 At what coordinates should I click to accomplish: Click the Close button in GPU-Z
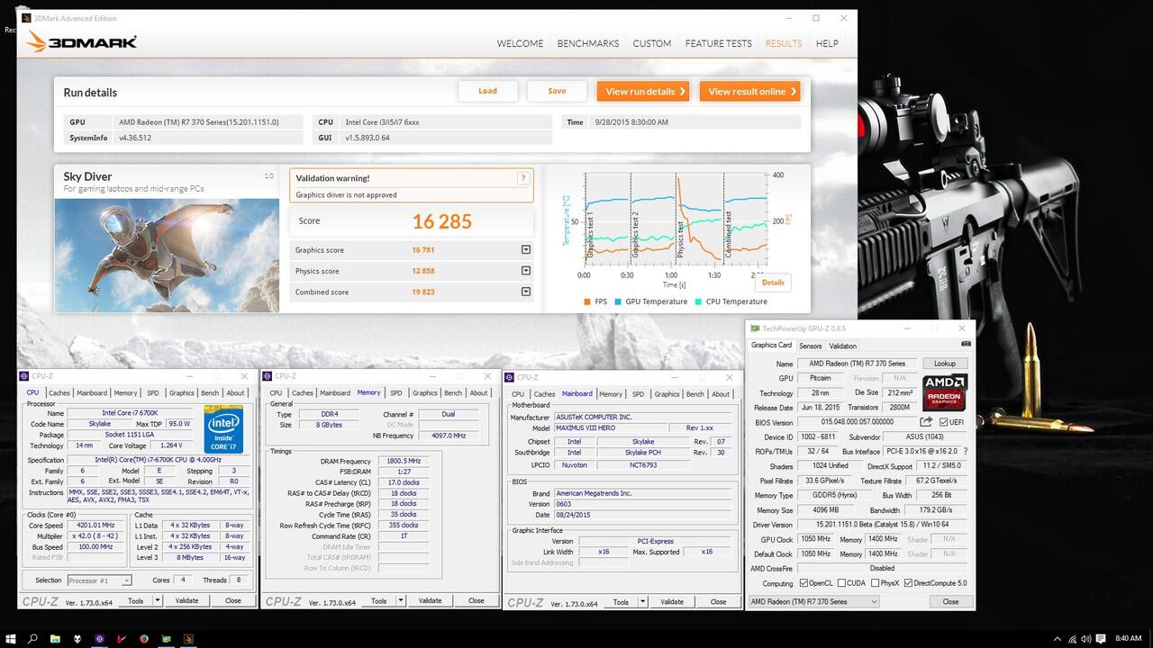[x=950, y=601]
